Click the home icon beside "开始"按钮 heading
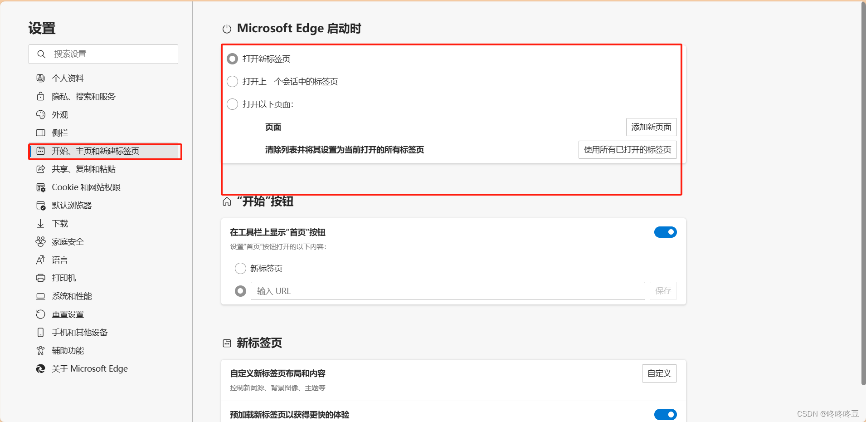The height and width of the screenshot is (422, 866). tap(227, 201)
